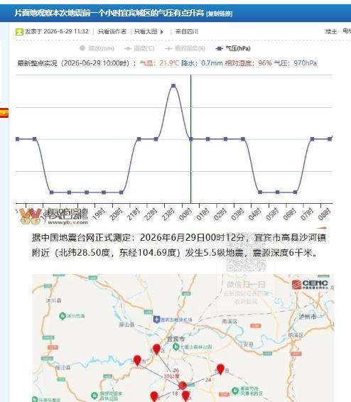Click the thread title text in blue header
Screen dimensions: 351x402
109,13
